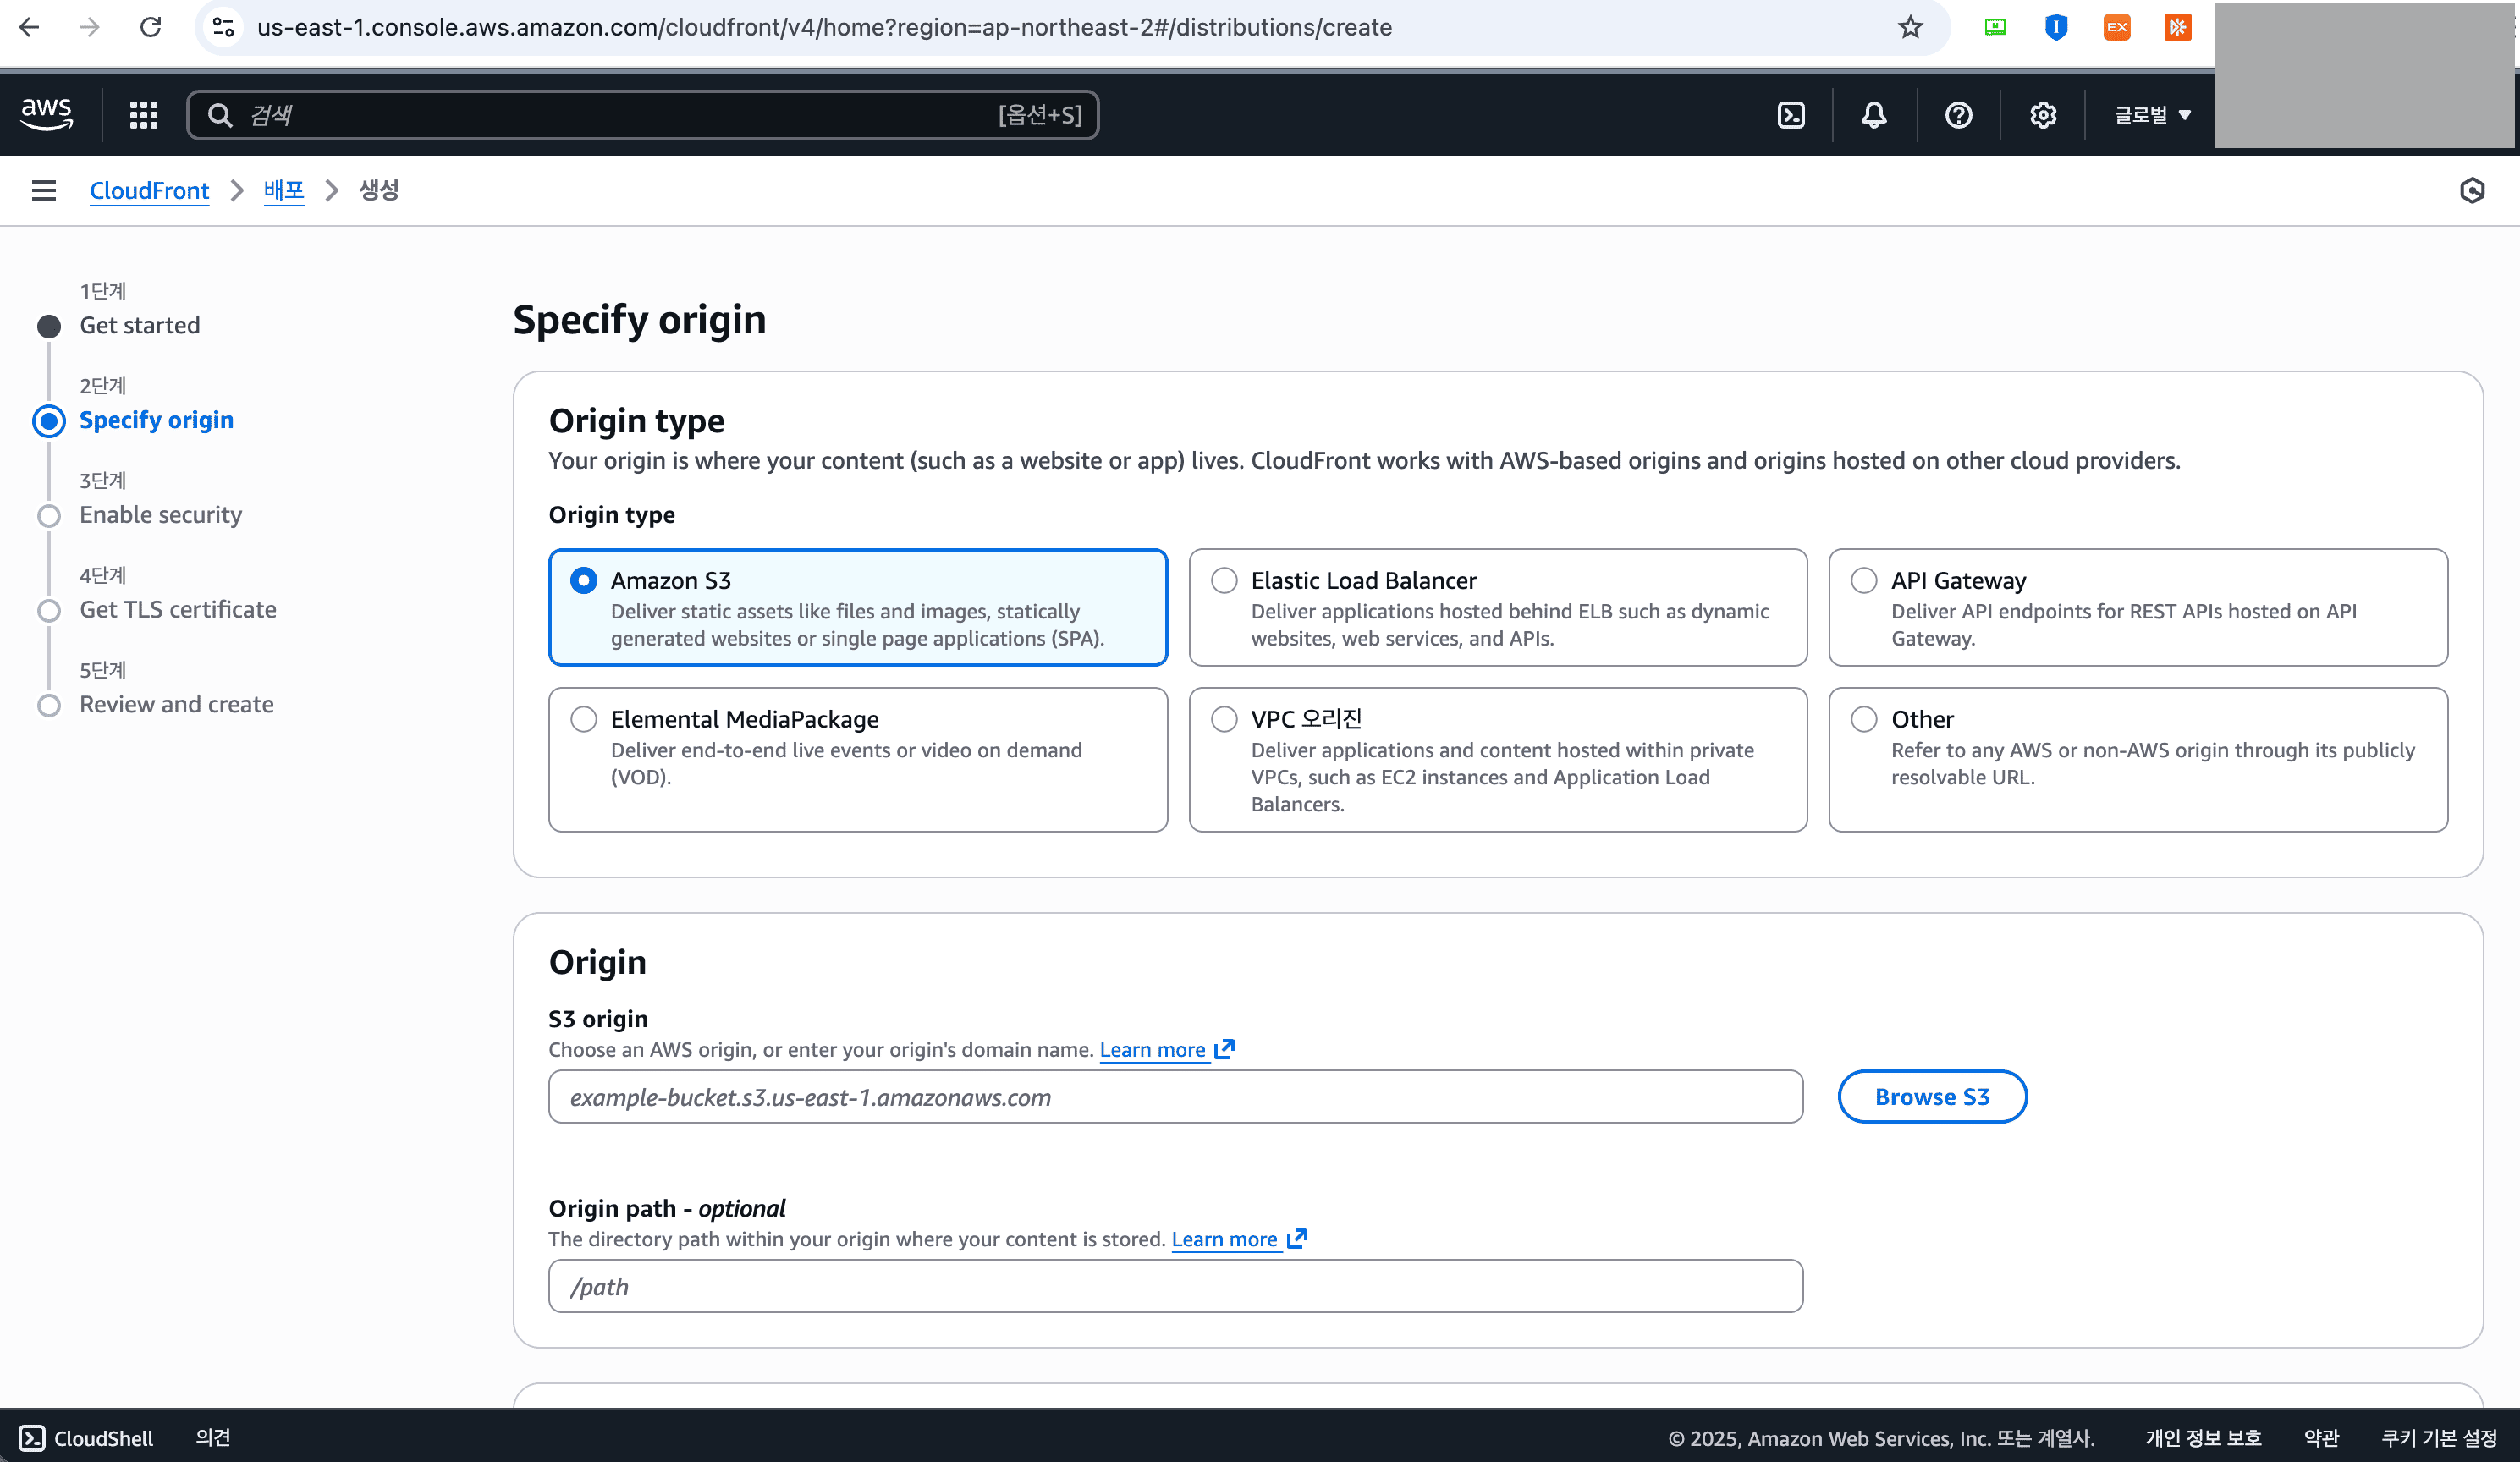2520x1462 pixels.
Task: Click the Browse S3 button
Action: click(x=1931, y=1097)
